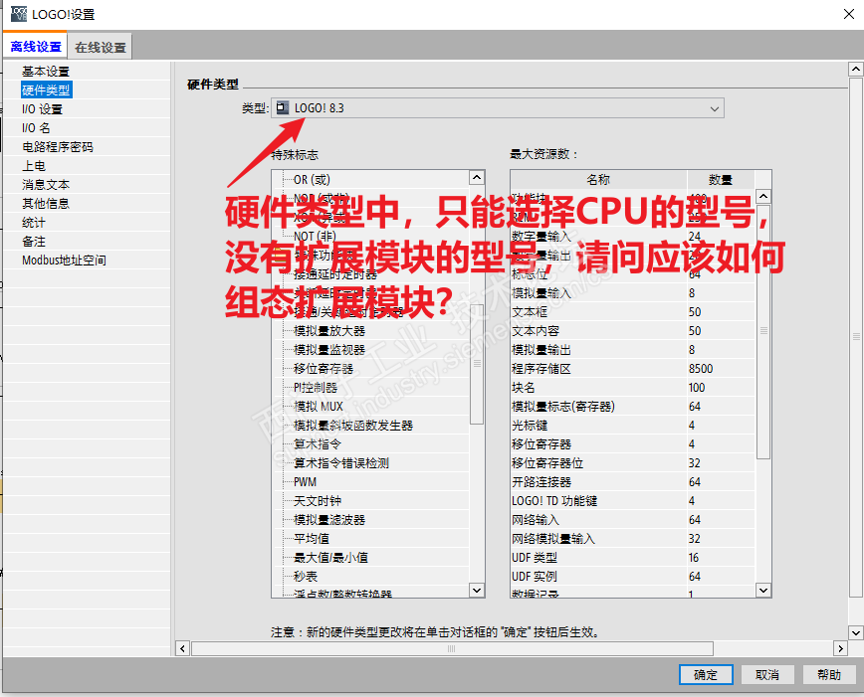The height and width of the screenshot is (697, 864).
Task: Click the 数量 column header
Action: 721,180
